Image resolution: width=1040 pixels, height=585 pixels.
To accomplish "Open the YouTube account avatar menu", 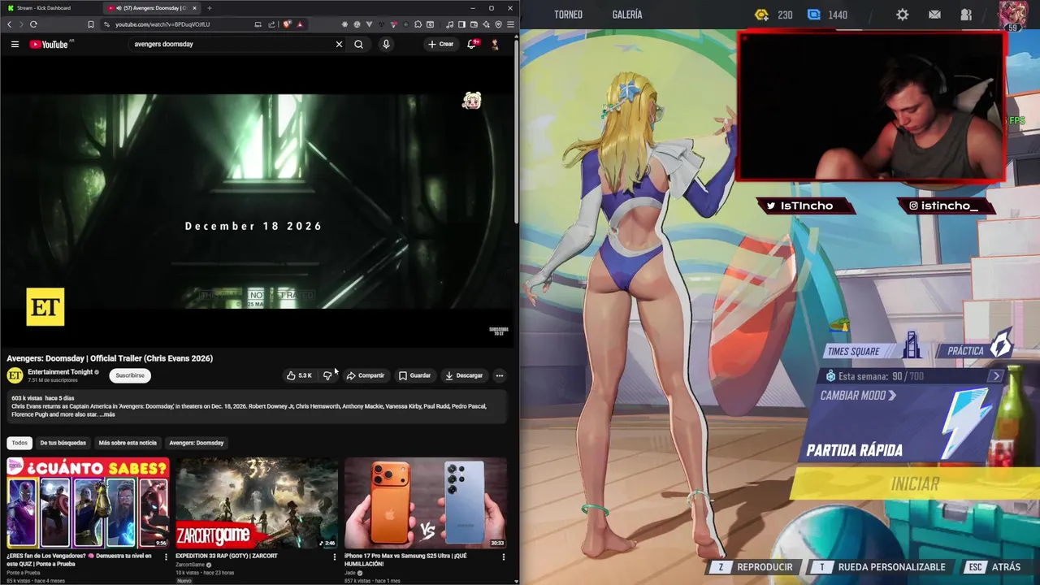I will point(495,44).
